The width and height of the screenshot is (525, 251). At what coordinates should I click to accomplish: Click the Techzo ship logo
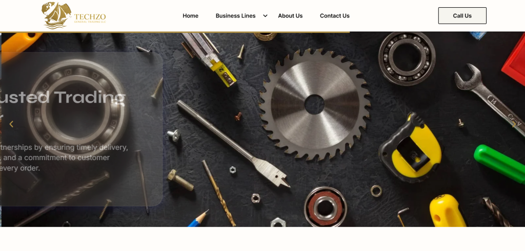[x=56, y=15]
